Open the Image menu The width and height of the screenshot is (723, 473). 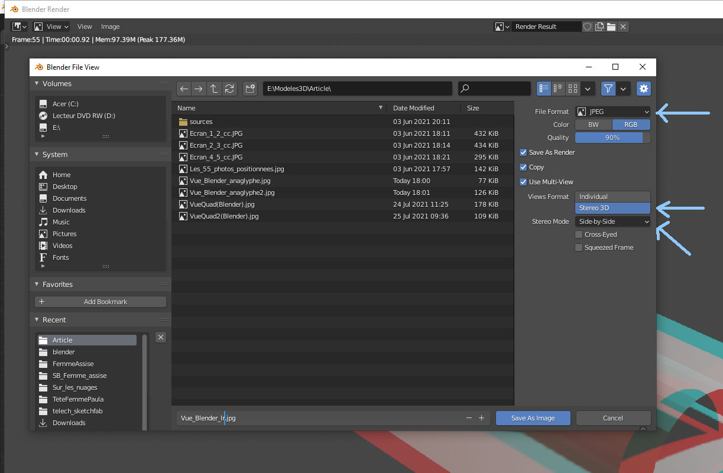[x=110, y=27]
